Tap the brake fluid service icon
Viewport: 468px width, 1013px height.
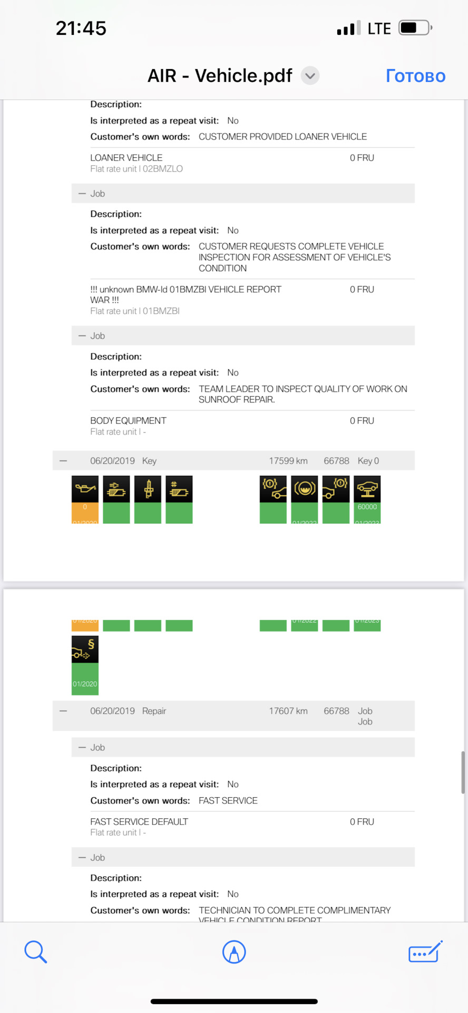coord(305,489)
